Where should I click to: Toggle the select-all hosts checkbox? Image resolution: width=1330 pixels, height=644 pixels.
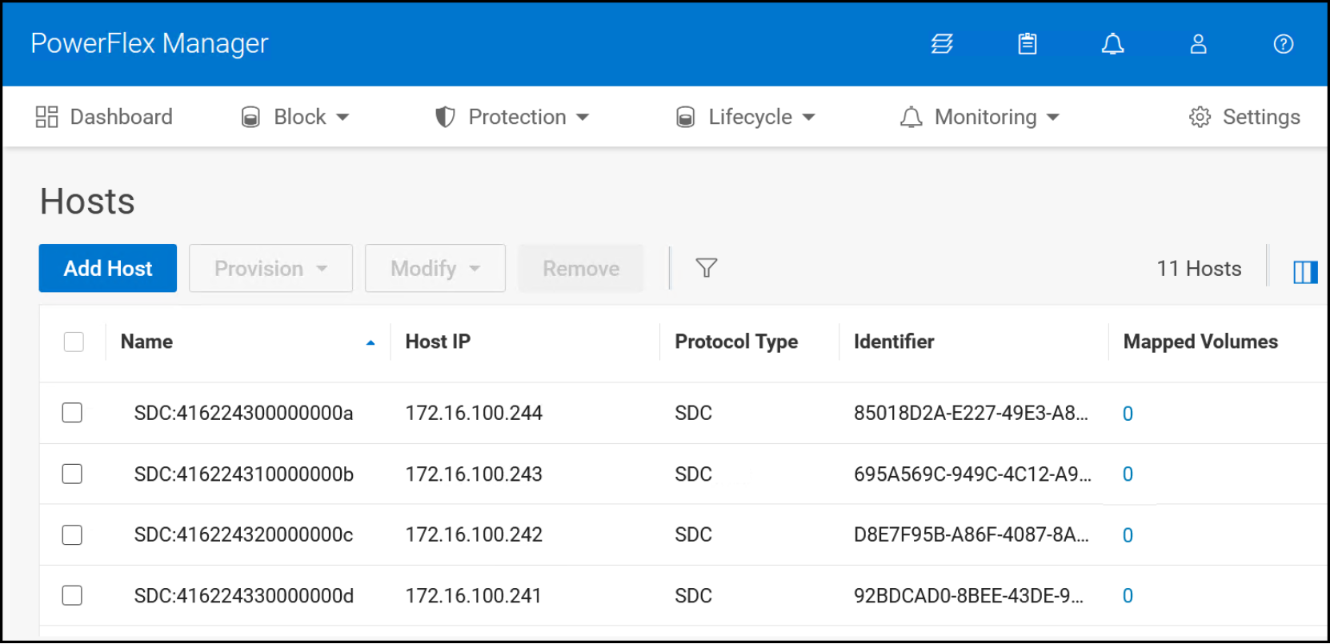pyautogui.click(x=74, y=342)
